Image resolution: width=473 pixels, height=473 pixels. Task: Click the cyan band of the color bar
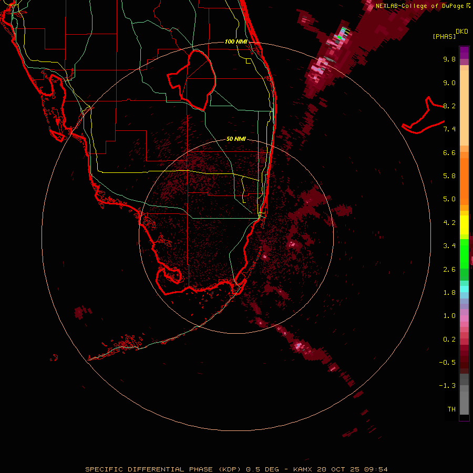(x=464, y=289)
